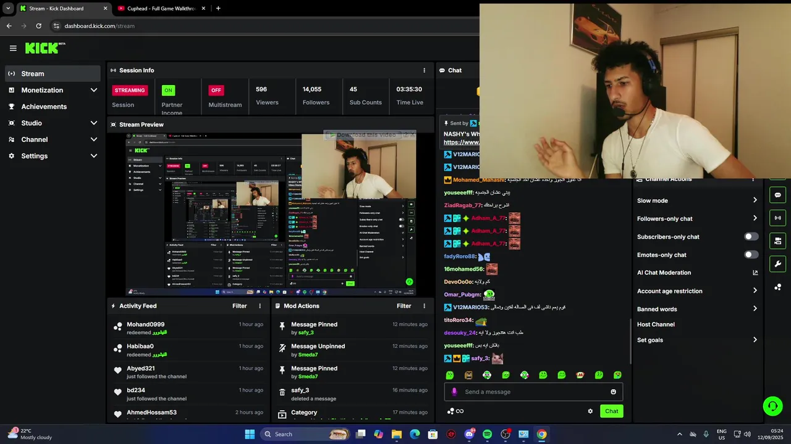Reload the page with browser refresh icon
This screenshot has width=791, height=444.
pyautogui.click(x=38, y=26)
